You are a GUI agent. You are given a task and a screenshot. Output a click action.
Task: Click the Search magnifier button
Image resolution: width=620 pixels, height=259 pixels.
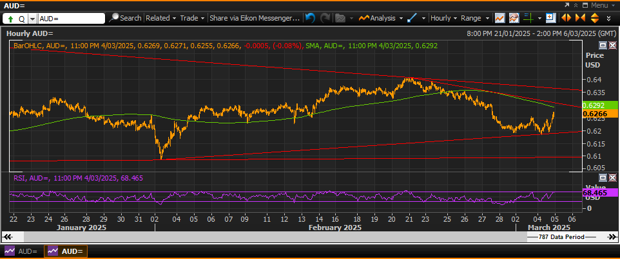click(x=125, y=18)
